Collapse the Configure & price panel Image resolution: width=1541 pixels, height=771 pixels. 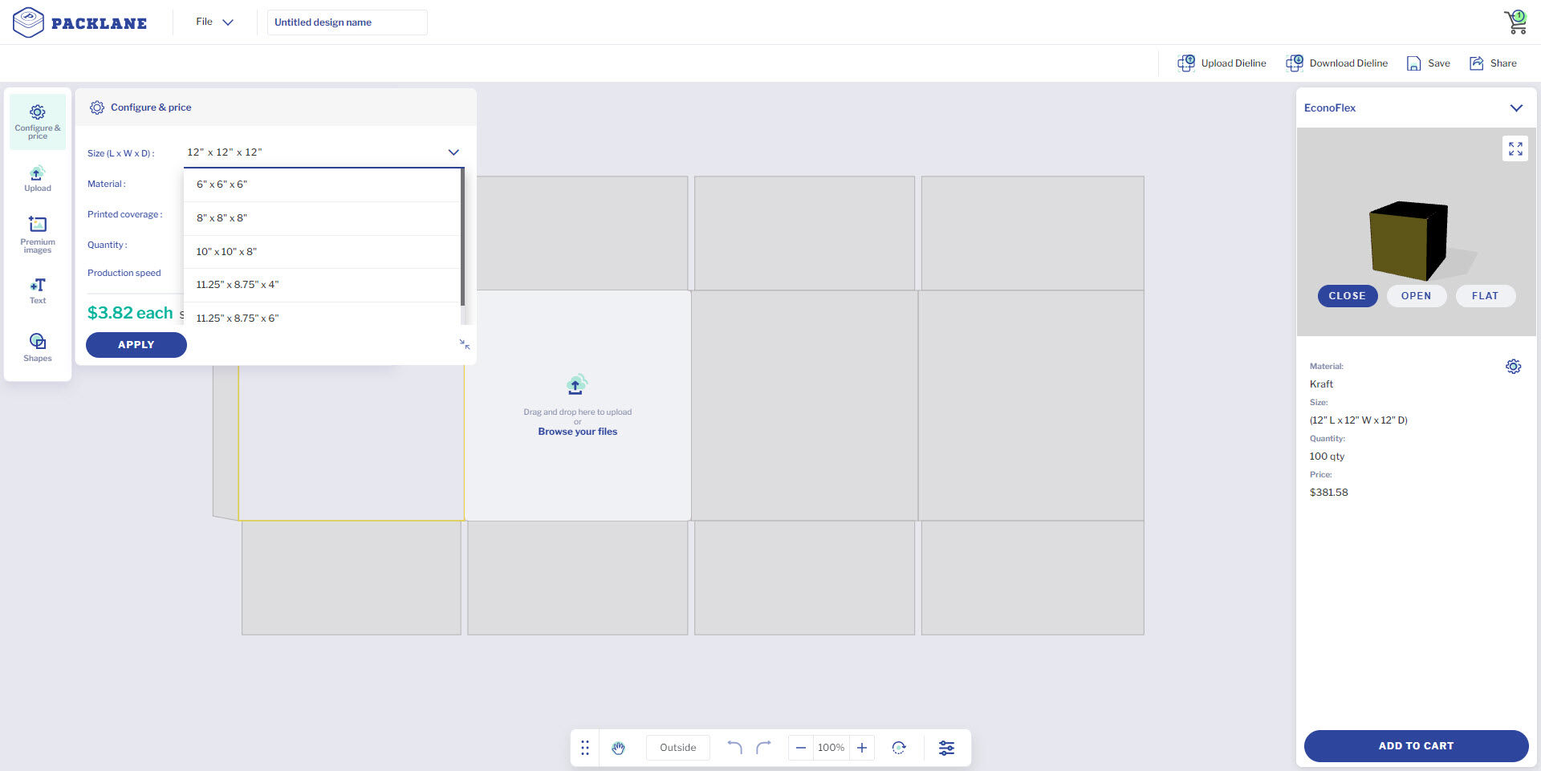(x=465, y=344)
